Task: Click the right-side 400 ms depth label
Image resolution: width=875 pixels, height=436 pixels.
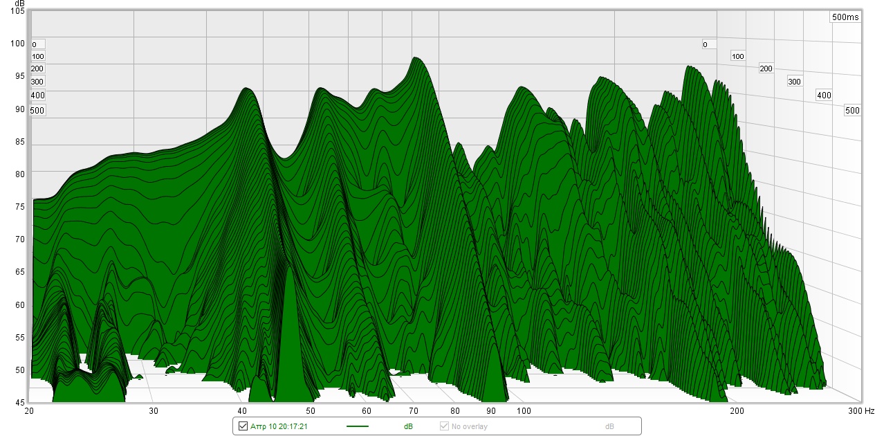Action: pyautogui.click(x=824, y=96)
